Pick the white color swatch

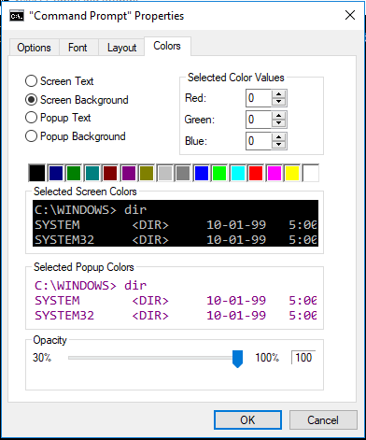coord(311,173)
